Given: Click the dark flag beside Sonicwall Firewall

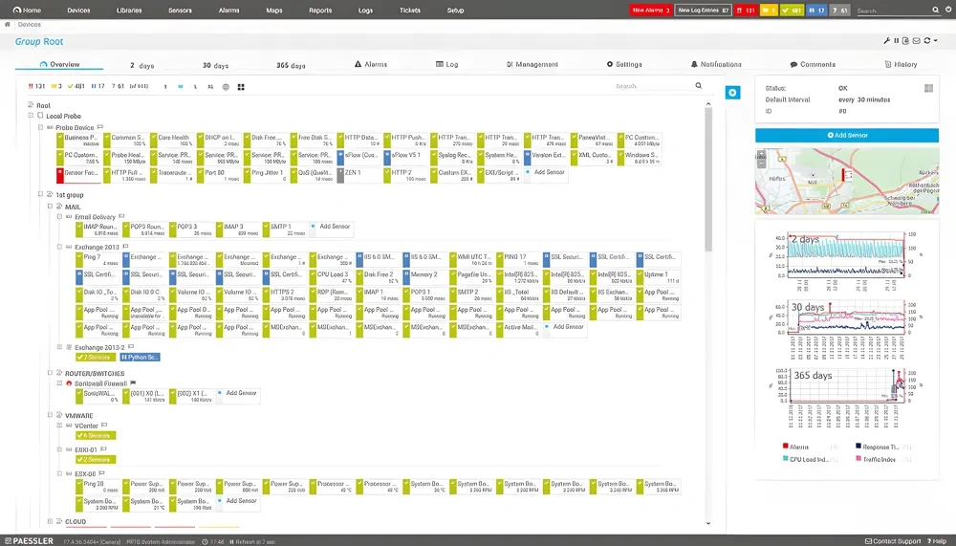Looking at the screenshot, I should tap(133, 383).
